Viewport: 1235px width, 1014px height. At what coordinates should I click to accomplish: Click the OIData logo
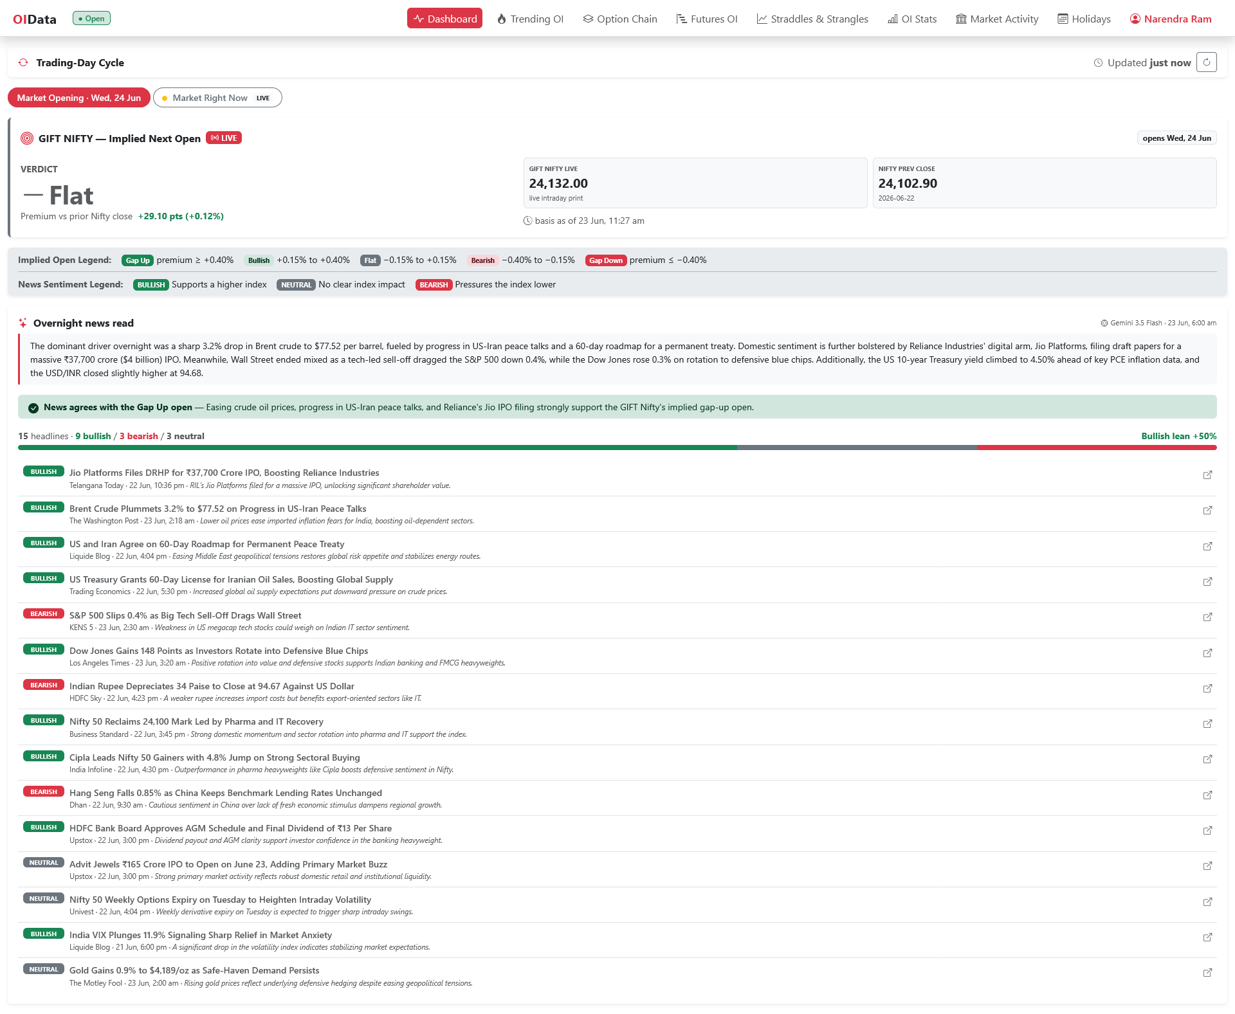pyautogui.click(x=35, y=19)
